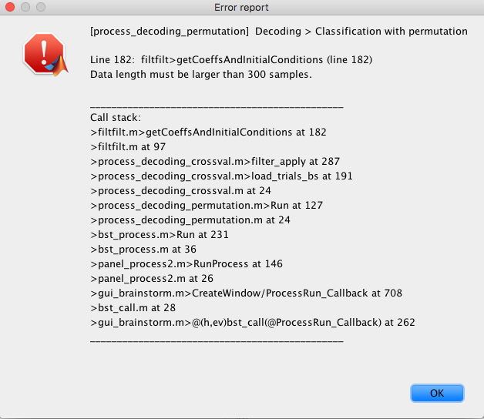Click the OK button

click(x=437, y=393)
